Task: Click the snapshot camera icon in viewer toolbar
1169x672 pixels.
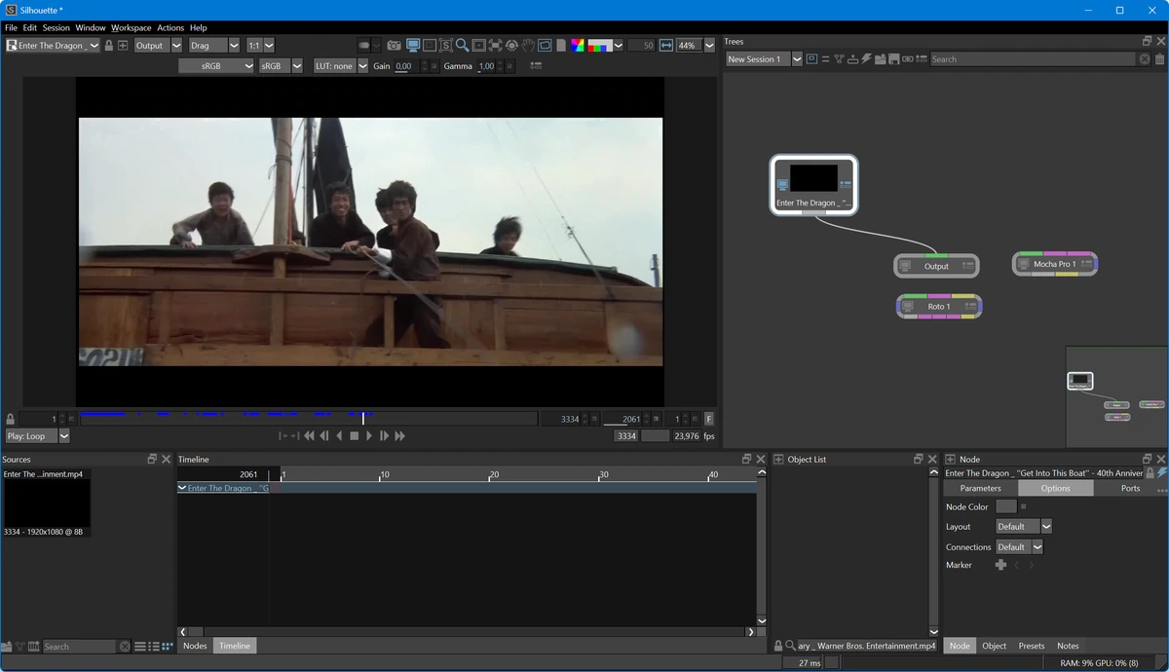Action: coord(394,45)
